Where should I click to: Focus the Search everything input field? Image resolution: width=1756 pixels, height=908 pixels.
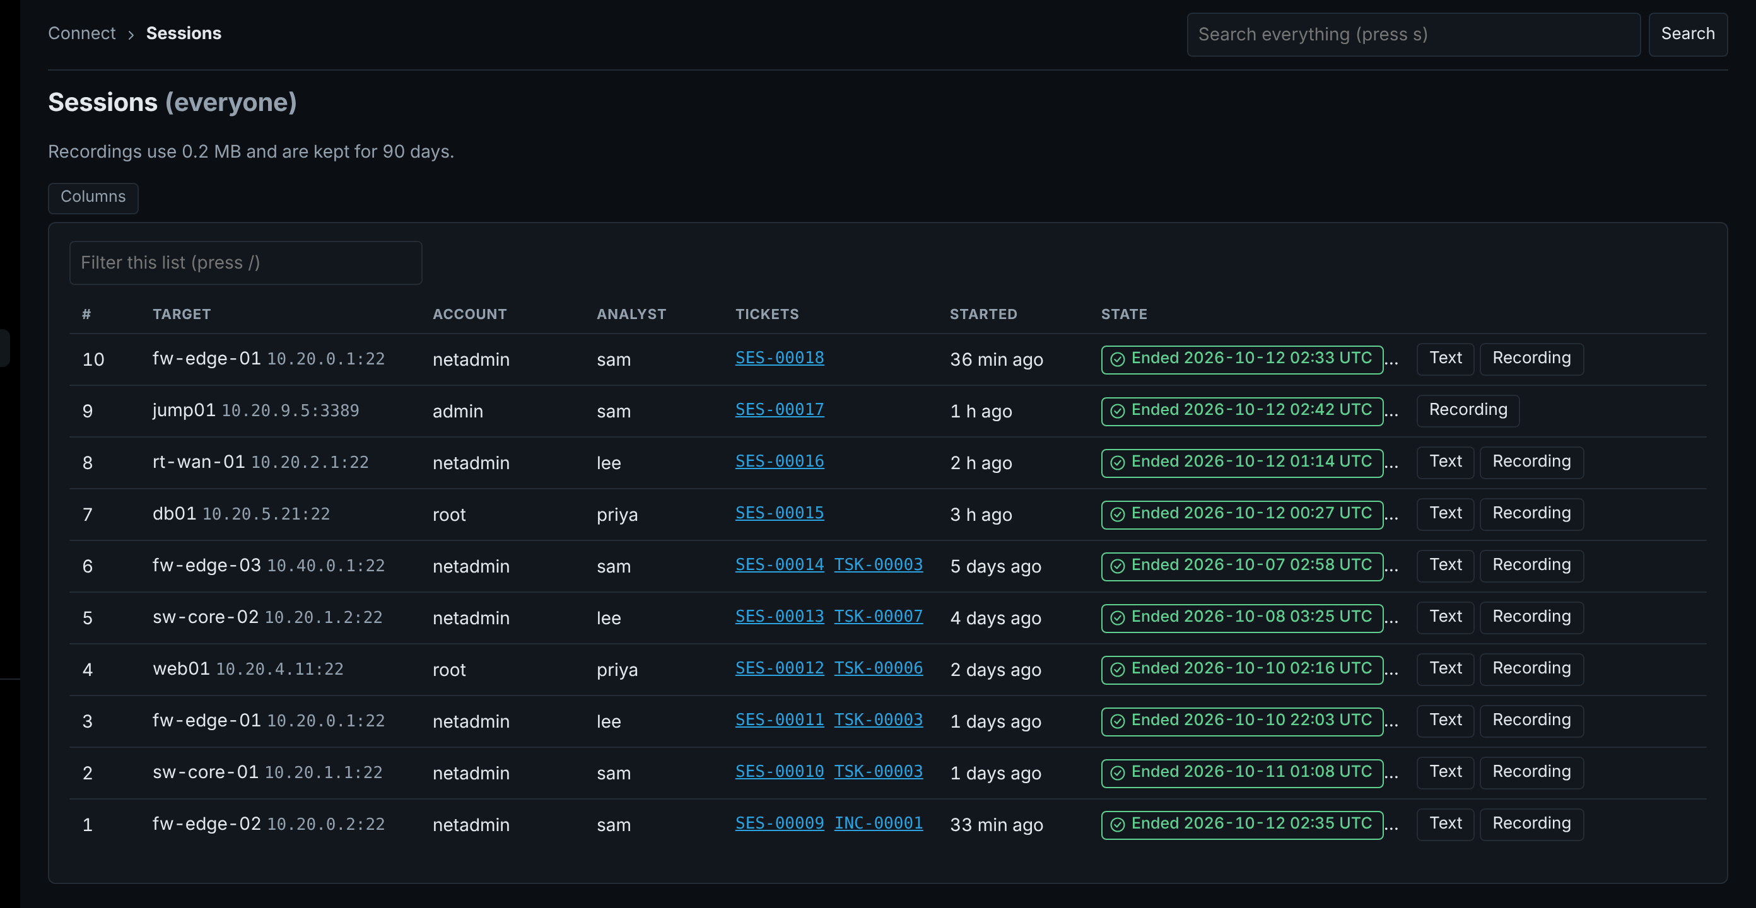tap(1413, 34)
